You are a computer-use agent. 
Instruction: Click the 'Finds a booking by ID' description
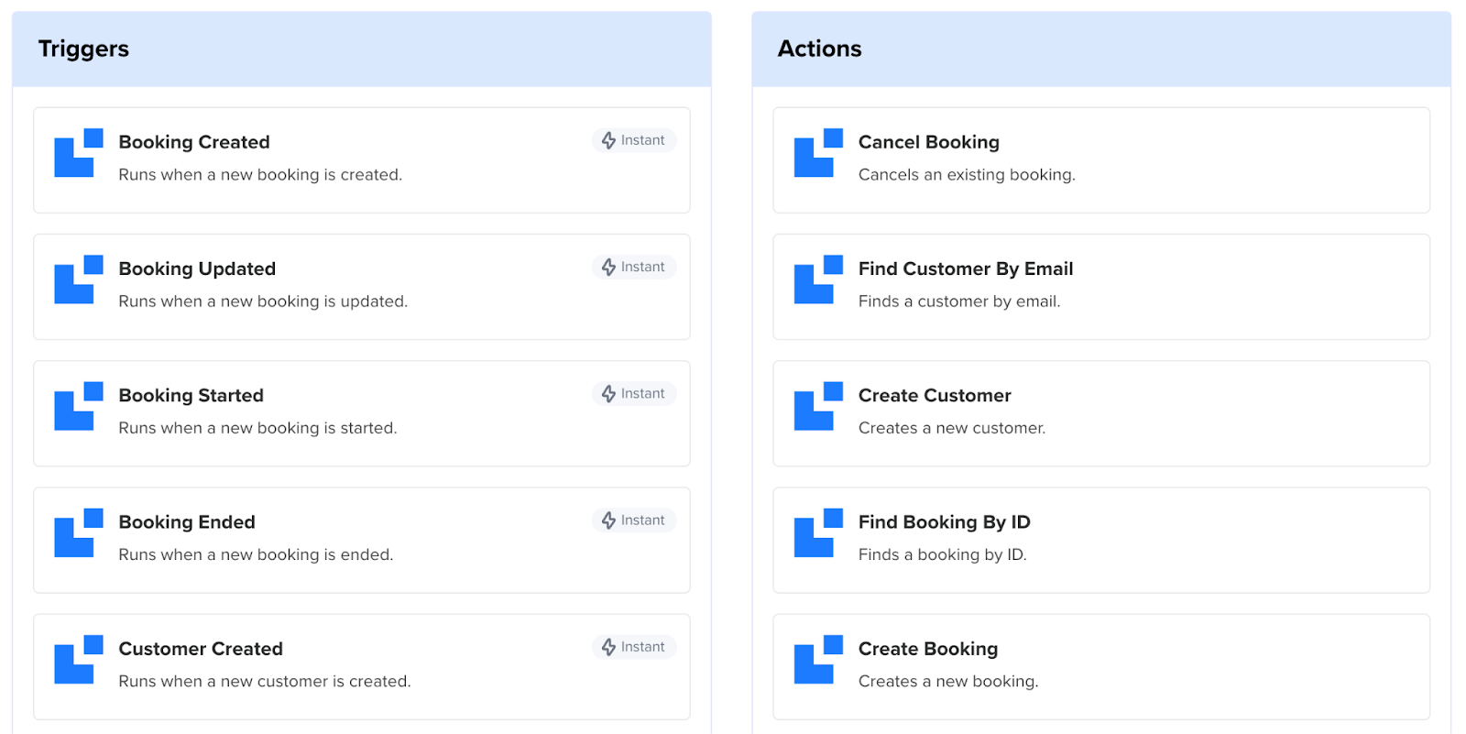pyautogui.click(x=942, y=554)
